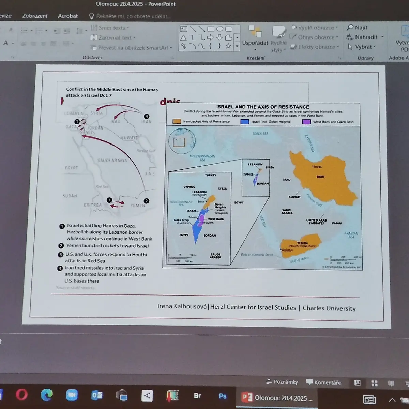The width and height of the screenshot is (409, 409).
Task: Launch Opera browser from taskbar
Action: (21, 395)
